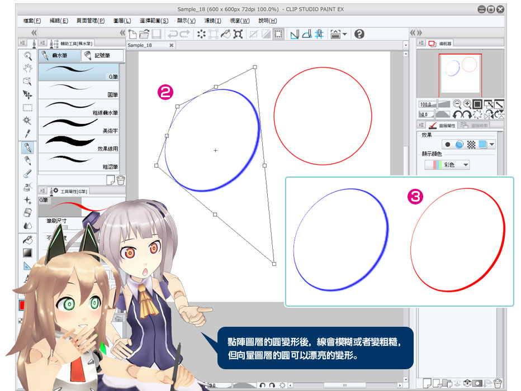The width and height of the screenshot is (521, 391).
Task: Collapse right palette dock left chevron
Action: (413, 32)
